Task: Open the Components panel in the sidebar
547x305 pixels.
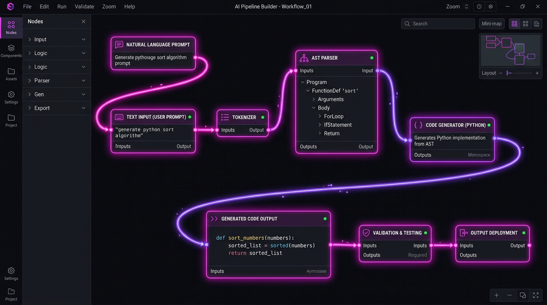Action: tap(11, 51)
